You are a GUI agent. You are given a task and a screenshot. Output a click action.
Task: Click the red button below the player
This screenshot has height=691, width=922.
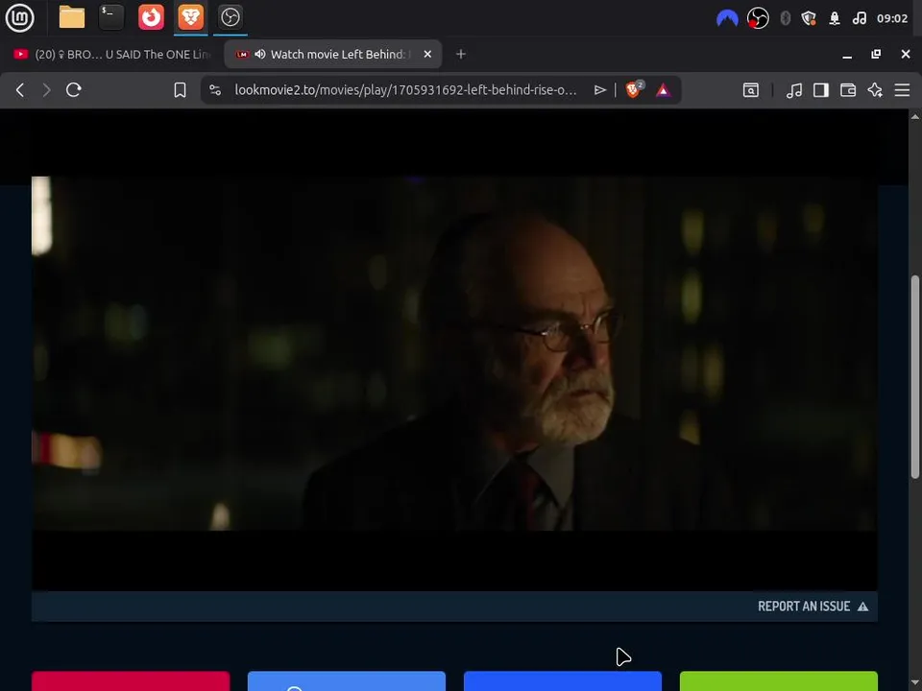[x=131, y=681]
